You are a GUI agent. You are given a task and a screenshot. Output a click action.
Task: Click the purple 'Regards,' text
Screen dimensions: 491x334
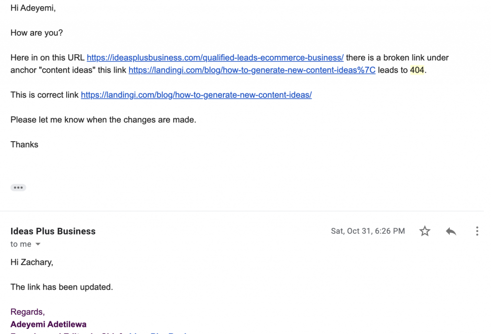click(x=27, y=312)
